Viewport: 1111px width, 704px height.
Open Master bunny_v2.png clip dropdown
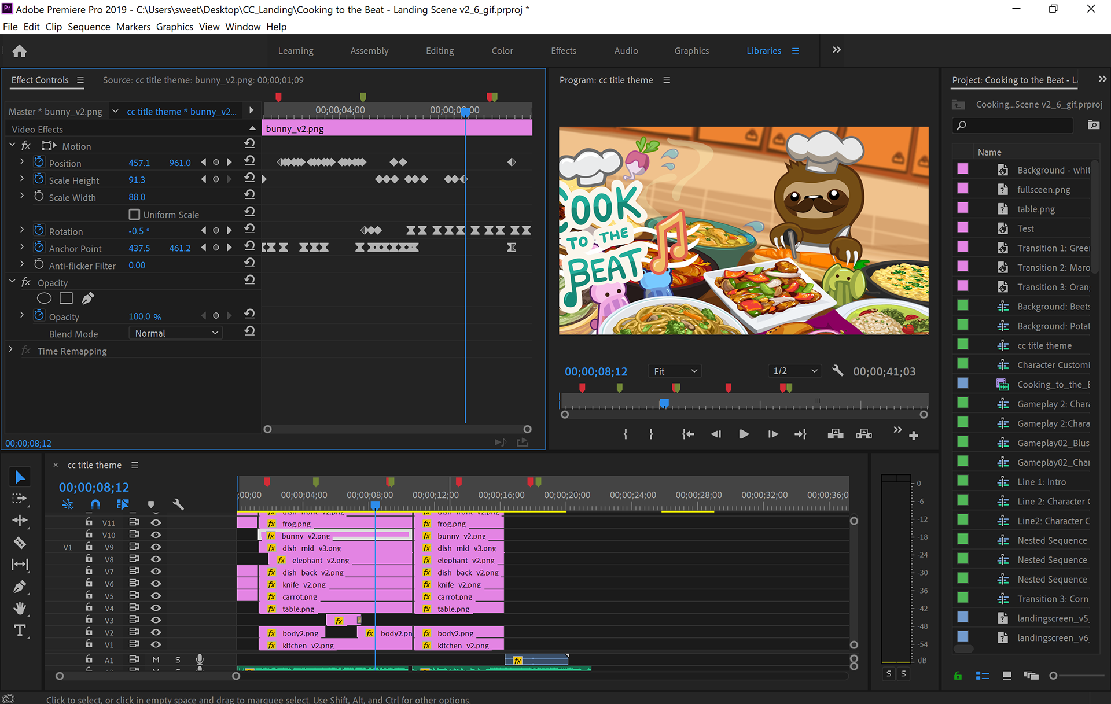point(115,111)
